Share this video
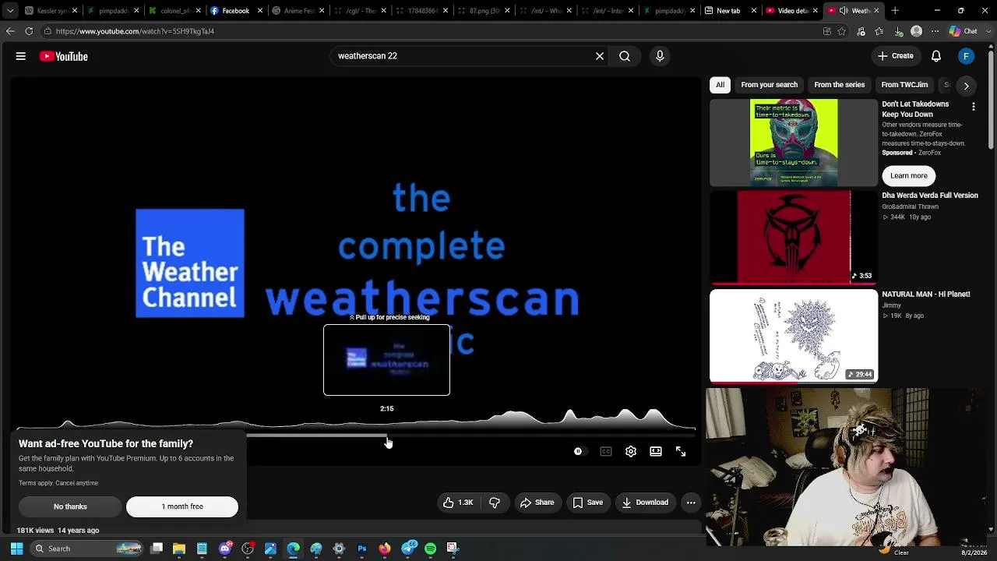997x561 pixels. point(537,503)
